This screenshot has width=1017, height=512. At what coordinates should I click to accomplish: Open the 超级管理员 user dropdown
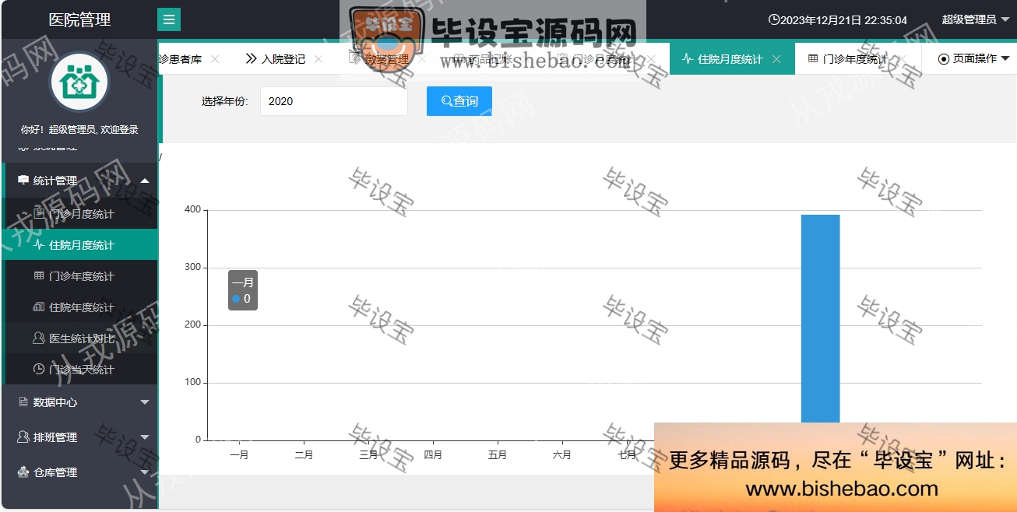[975, 19]
